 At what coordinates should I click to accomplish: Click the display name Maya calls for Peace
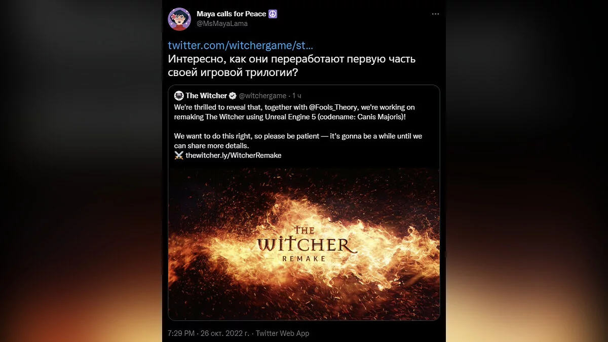(x=232, y=14)
